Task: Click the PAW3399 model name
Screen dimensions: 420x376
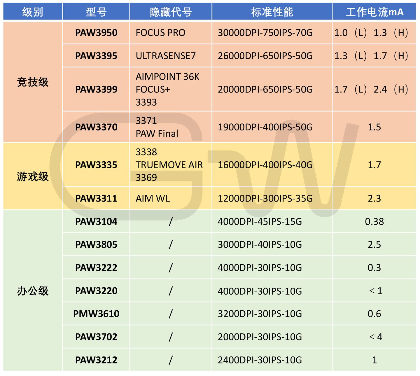Action: 96,89
